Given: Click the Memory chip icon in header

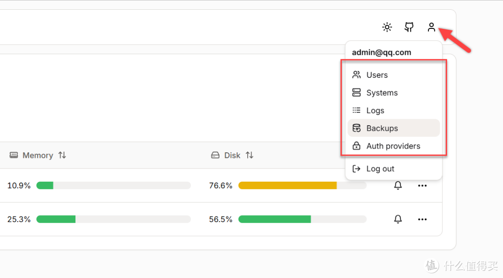Looking at the screenshot, I should [x=14, y=155].
